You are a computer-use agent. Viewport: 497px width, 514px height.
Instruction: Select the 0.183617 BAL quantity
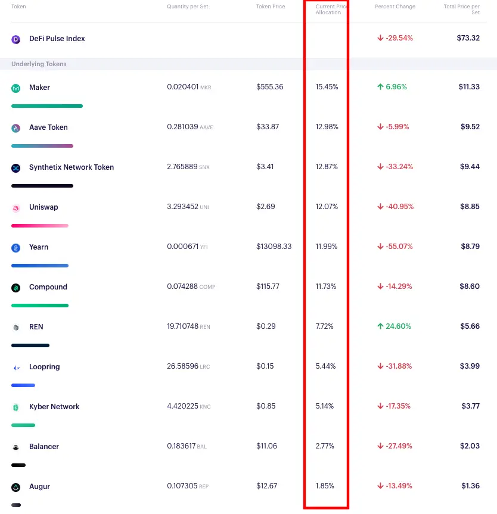(187, 446)
